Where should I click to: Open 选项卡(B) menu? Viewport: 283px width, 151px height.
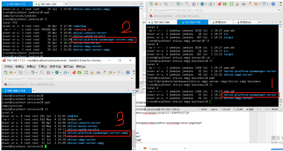click(x=55, y=66)
